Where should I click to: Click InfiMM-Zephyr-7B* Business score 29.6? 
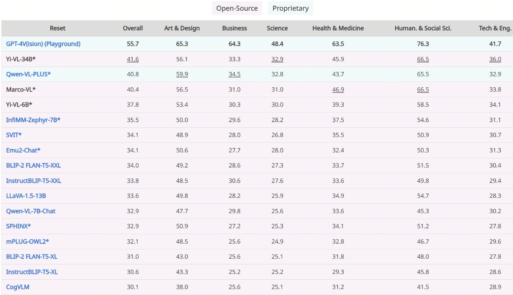(x=234, y=120)
